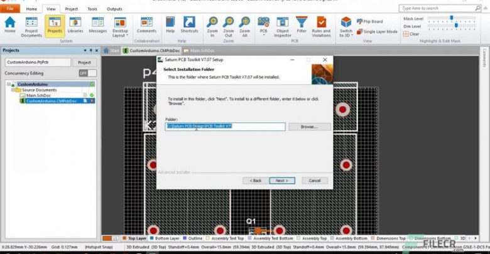Image resolution: width=490 pixels, height=254 pixels.
Task: Switch to the Tools ribbon tab
Action: pyautogui.click(x=92, y=9)
